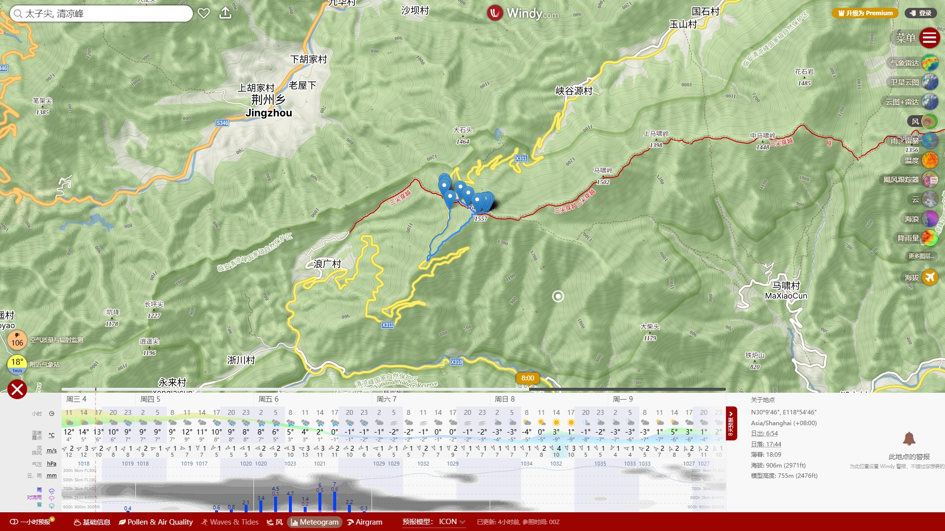Set an alert with the bell icon
Viewport: 945px width, 531px height.
(x=909, y=438)
